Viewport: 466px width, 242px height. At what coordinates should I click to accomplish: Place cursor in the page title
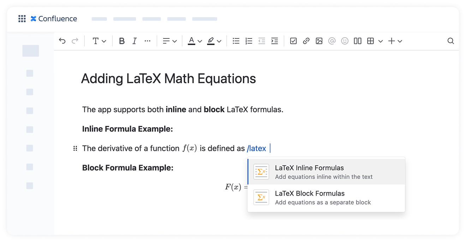[168, 79]
